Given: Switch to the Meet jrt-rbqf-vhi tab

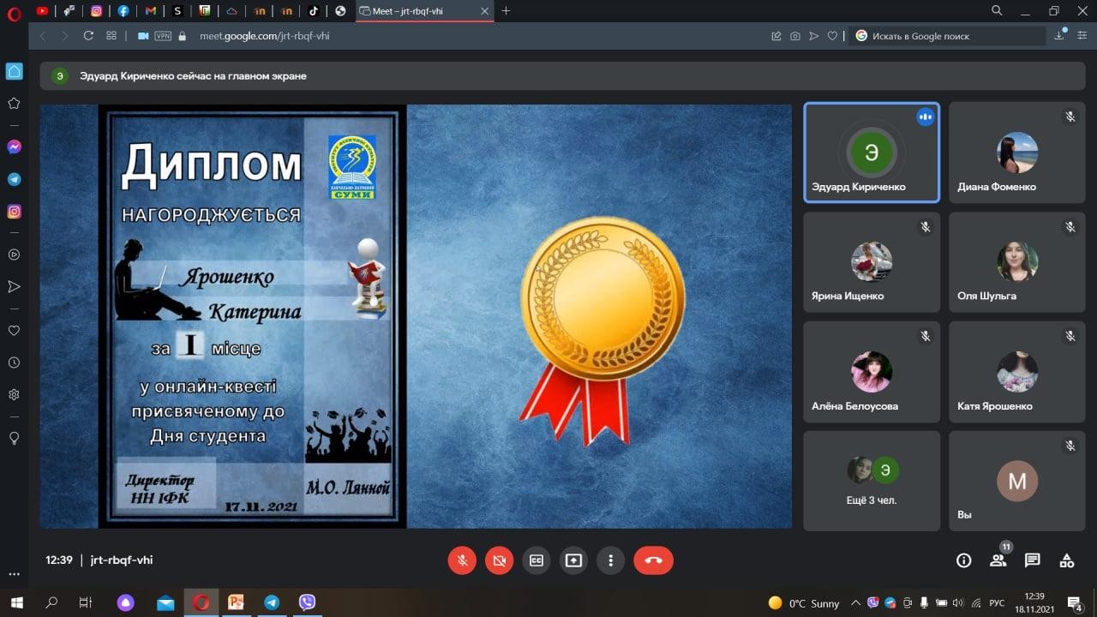Looking at the screenshot, I should tap(422, 11).
